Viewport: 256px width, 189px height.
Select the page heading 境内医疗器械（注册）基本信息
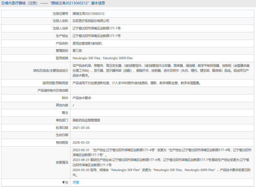coord(53,3)
